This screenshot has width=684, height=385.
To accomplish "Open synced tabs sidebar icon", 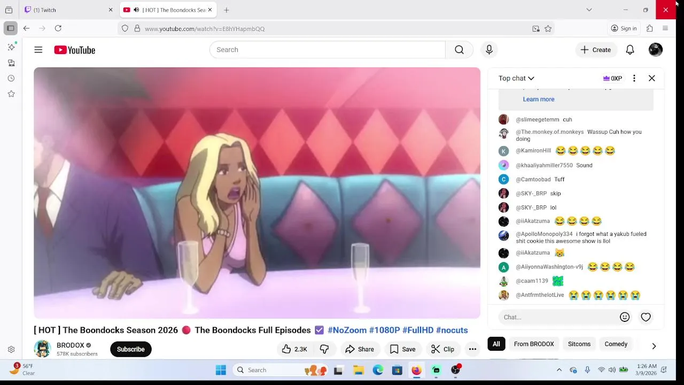I will (11, 63).
